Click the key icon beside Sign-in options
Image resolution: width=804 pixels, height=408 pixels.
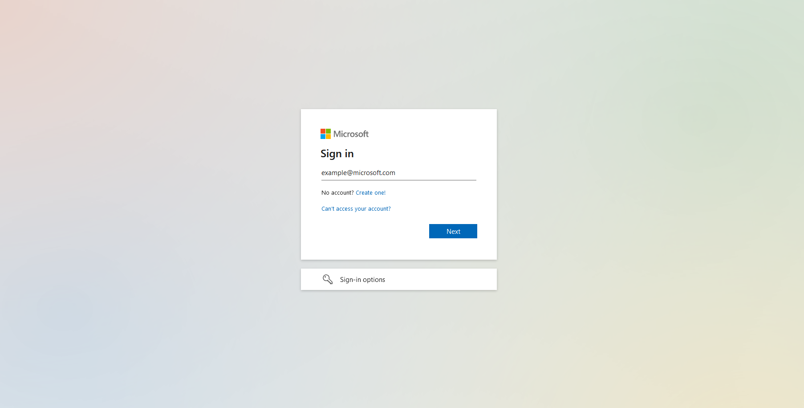pyautogui.click(x=328, y=279)
